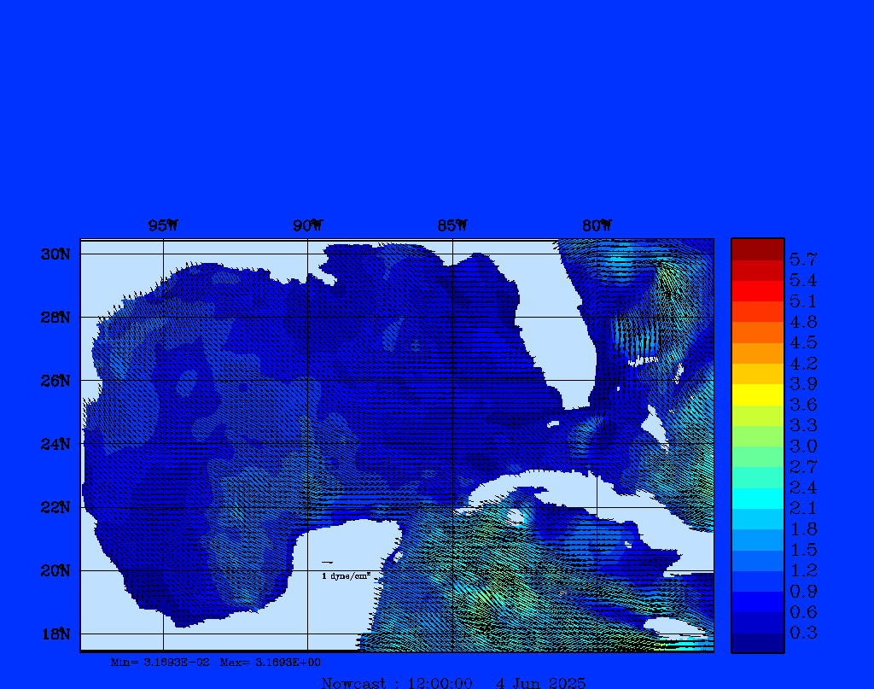Select the yellow swatch in the color scale
The image size is (874, 689).
(x=757, y=394)
